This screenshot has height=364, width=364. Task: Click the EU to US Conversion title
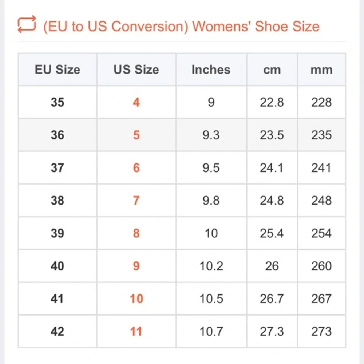pos(181,27)
